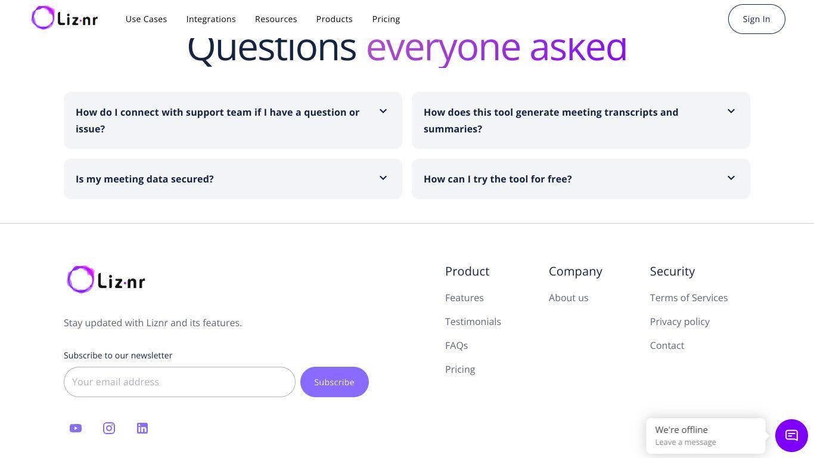Open the Resources menu
This screenshot has height=458, width=814.
[276, 19]
